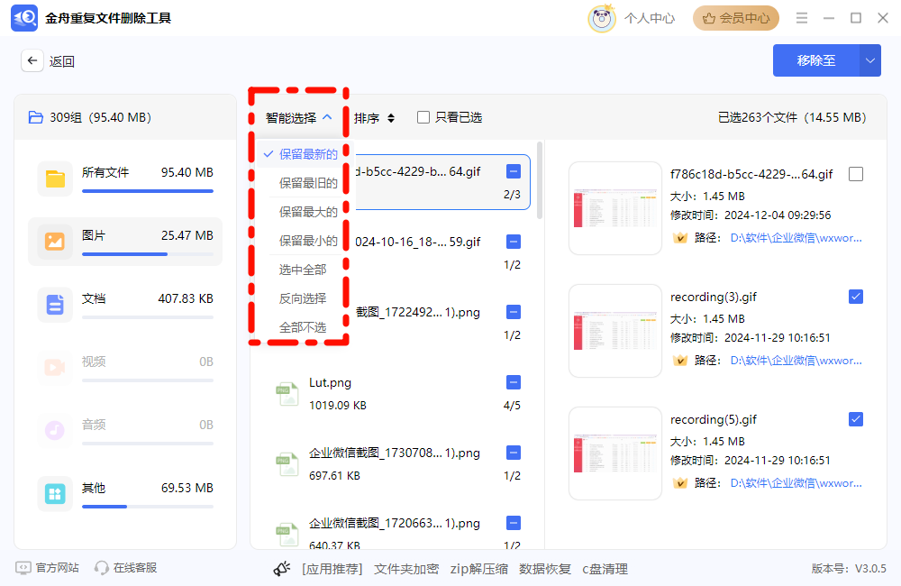901x586 pixels.
Task: Toggle group checkbox for 64.gif row
Action: (514, 171)
